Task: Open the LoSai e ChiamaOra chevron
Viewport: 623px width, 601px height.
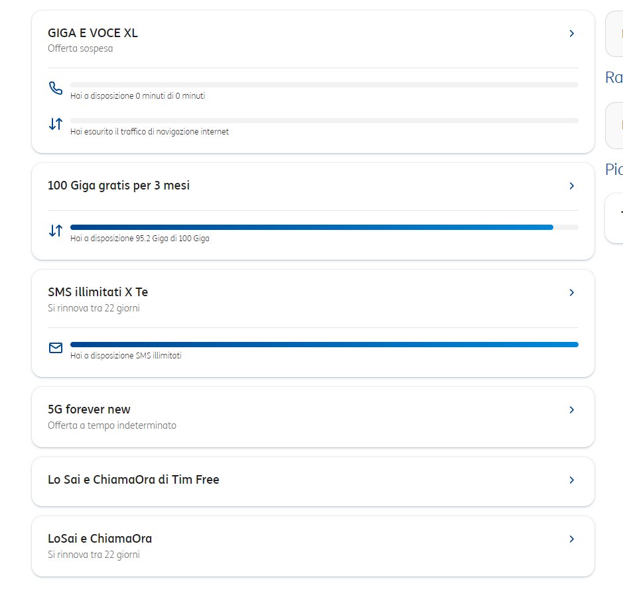Action: [x=572, y=539]
